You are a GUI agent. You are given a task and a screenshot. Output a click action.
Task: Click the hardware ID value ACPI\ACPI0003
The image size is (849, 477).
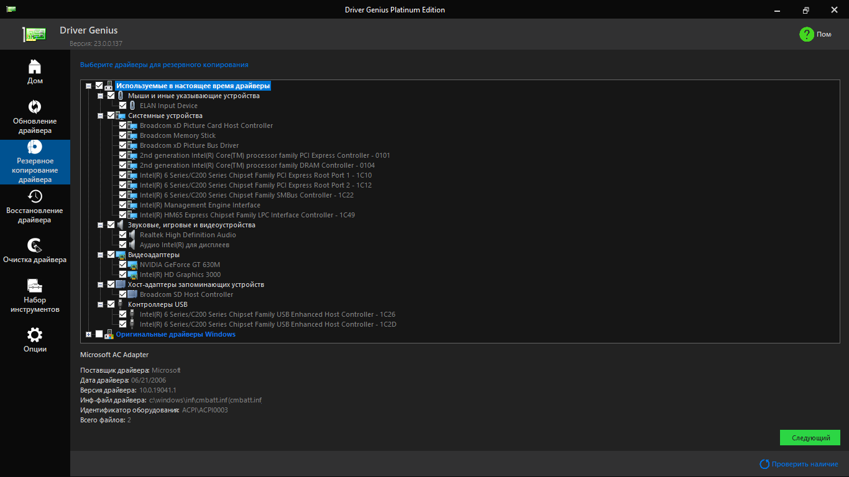(205, 410)
